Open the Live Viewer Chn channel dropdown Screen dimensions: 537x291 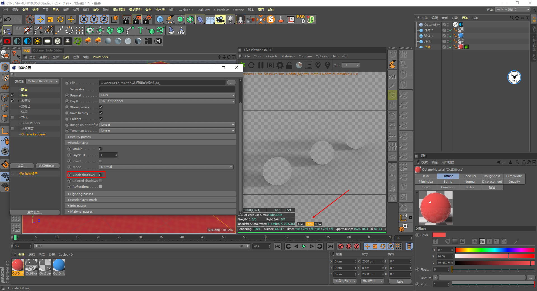coord(351,65)
